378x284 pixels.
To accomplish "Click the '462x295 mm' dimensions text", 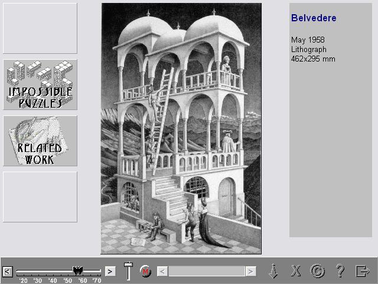I will (313, 59).
